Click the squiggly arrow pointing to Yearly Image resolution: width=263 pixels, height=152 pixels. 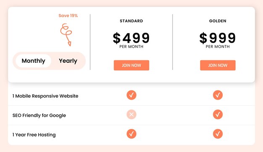coord(66,35)
